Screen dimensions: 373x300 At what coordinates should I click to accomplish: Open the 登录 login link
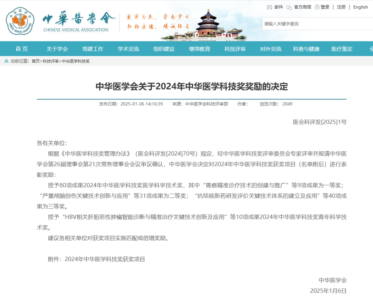(325, 7)
